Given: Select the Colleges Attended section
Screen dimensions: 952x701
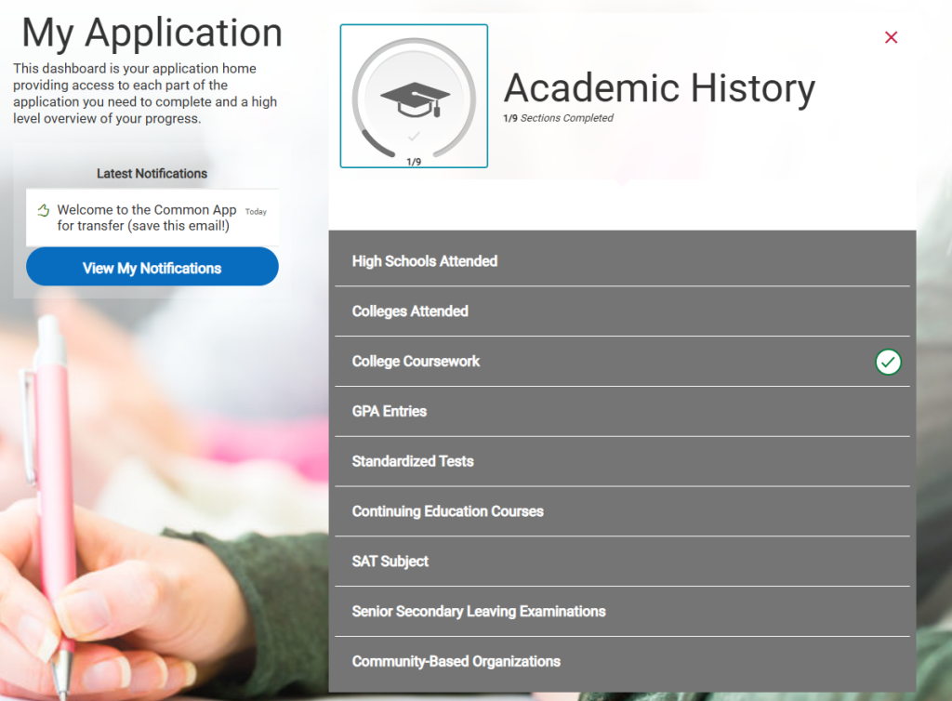Looking at the screenshot, I should pos(410,311).
